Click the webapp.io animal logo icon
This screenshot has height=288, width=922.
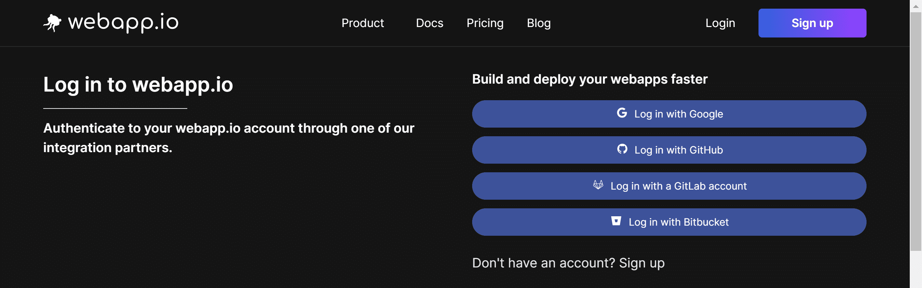[53, 23]
